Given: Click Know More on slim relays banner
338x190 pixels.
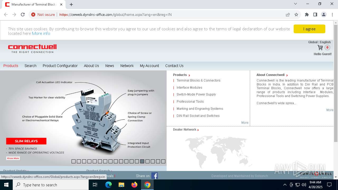Looking at the screenshot, I should pos(13,158).
